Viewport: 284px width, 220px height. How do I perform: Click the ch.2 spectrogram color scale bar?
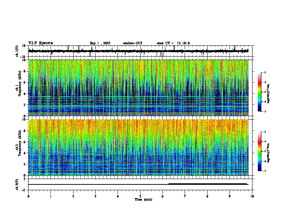coord(260,151)
